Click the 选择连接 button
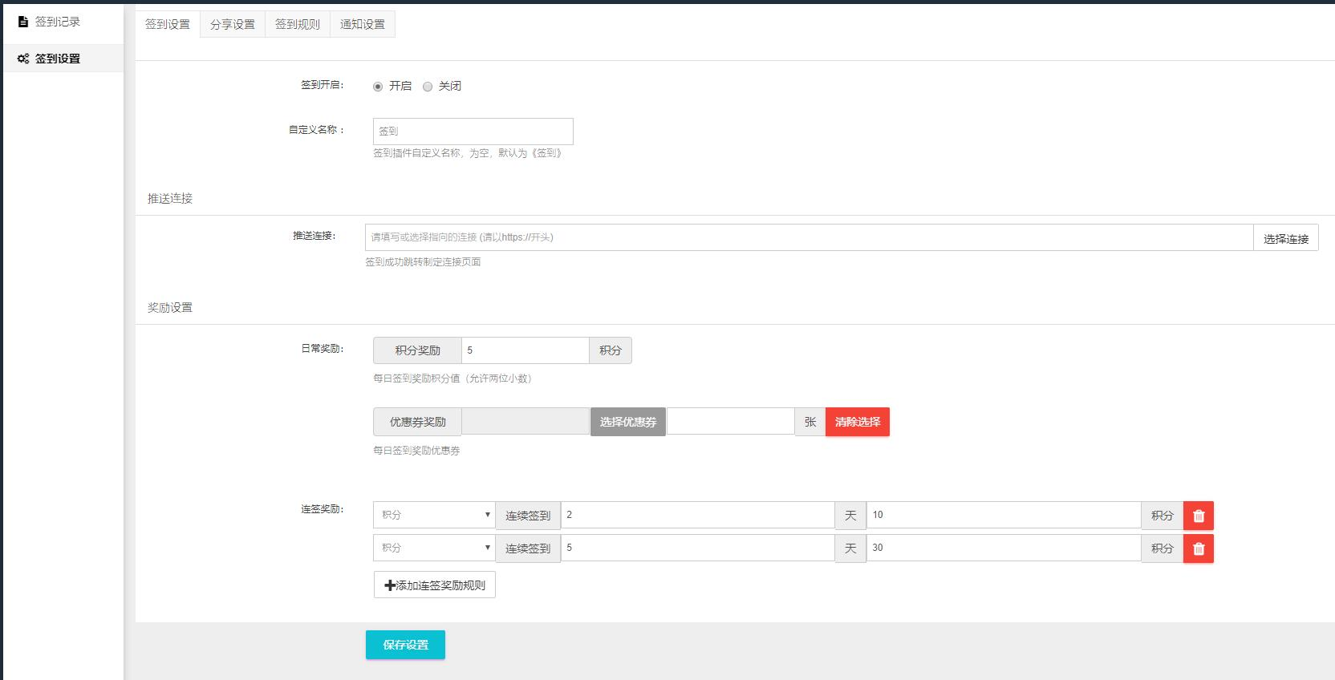 [1285, 238]
